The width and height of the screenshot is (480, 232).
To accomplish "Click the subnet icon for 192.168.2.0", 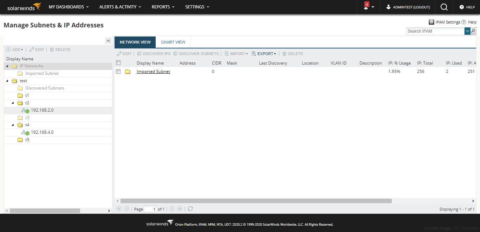I will (25, 111).
